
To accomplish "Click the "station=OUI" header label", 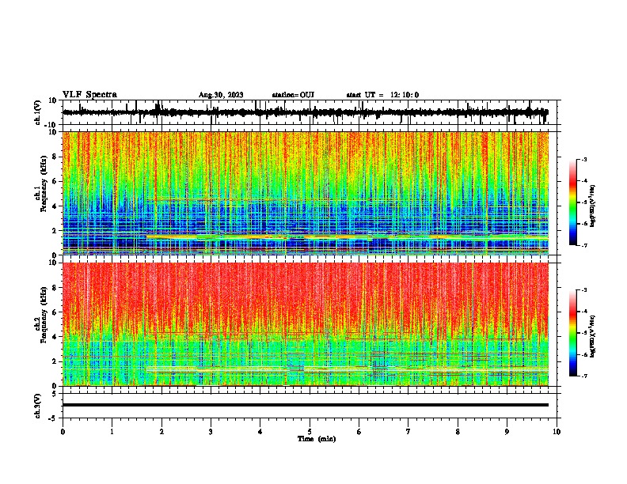I will tap(293, 95).
